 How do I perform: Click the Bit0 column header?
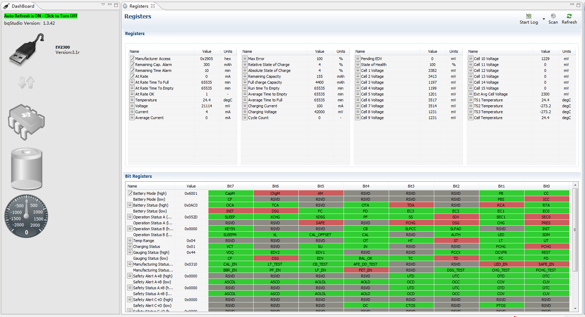click(546, 186)
